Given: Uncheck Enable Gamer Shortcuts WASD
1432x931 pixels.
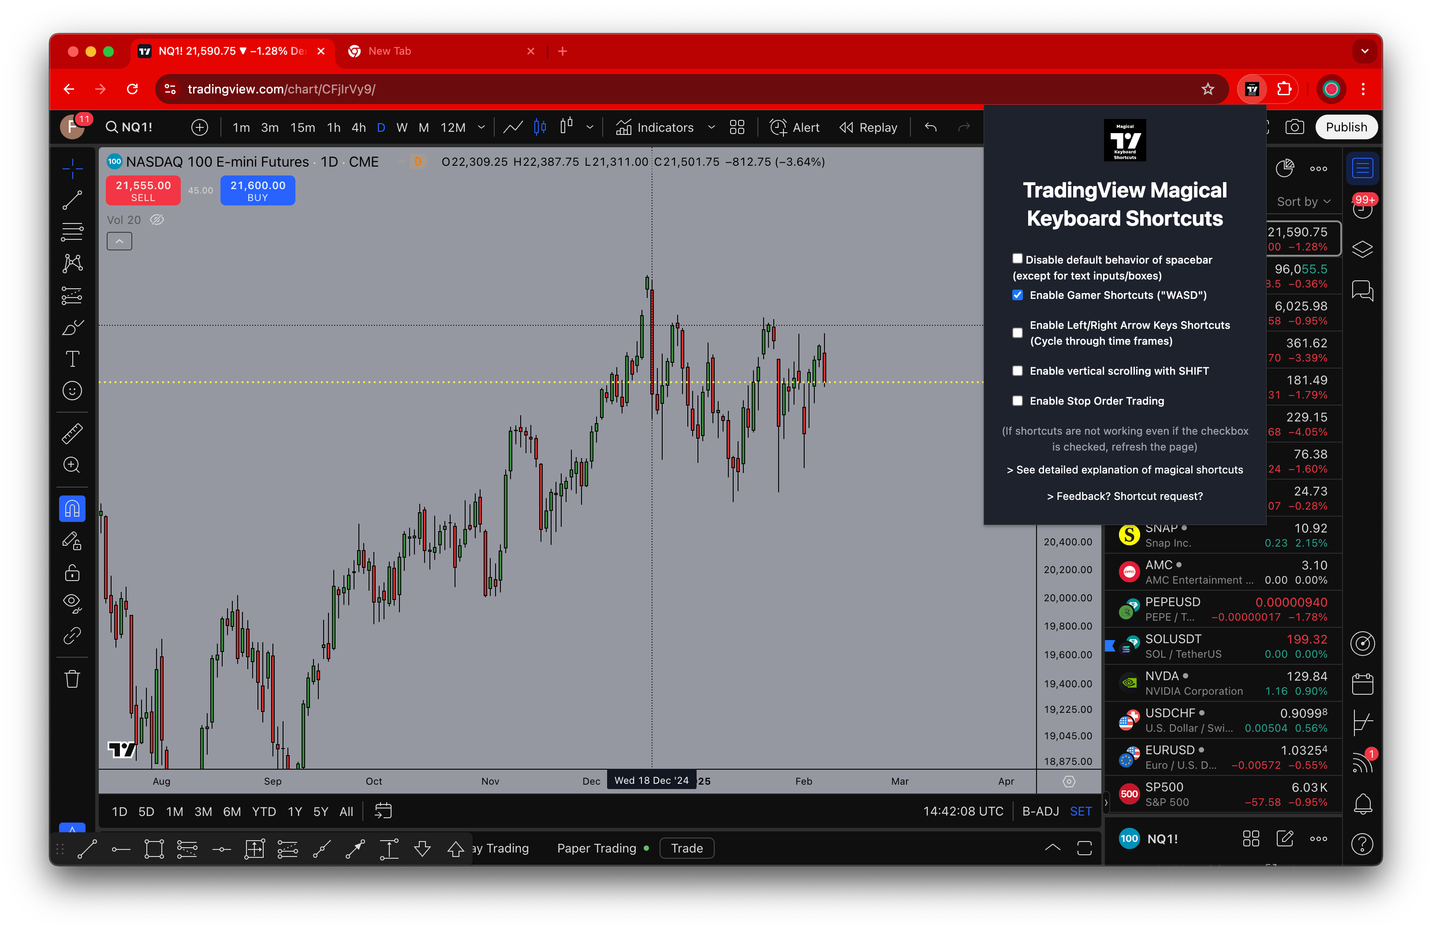Looking at the screenshot, I should coord(1018,295).
